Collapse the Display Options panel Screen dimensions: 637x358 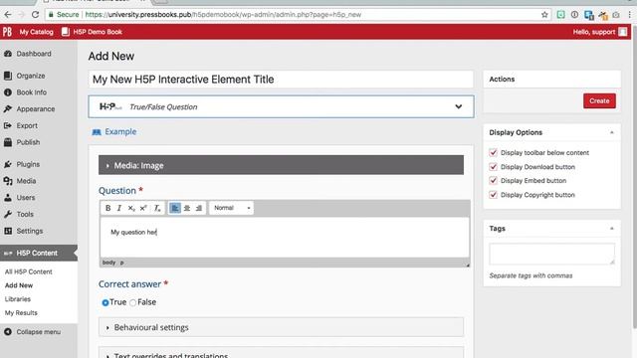click(x=611, y=132)
